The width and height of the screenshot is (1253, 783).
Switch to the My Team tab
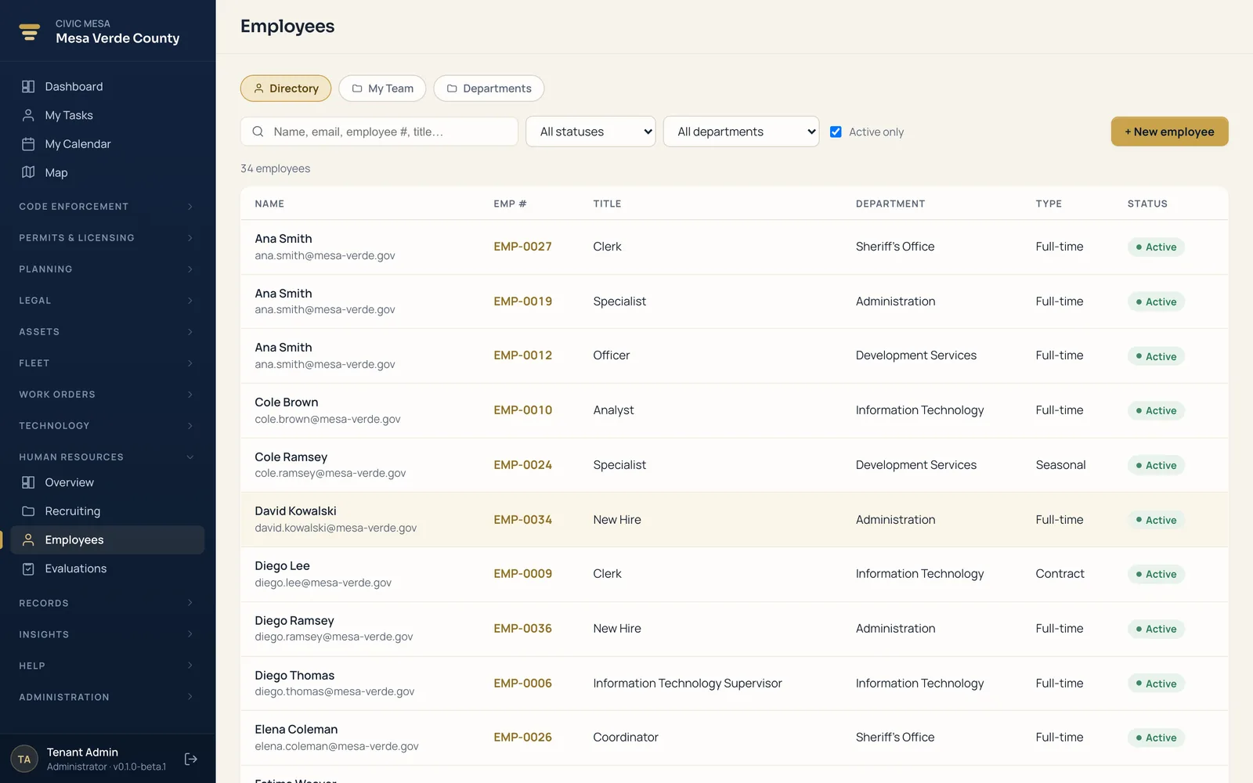pyautogui.click(x=382, y=88)
